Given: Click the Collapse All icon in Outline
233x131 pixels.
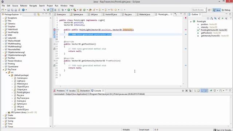Looking at the screenshot, I should pos(208,19).
